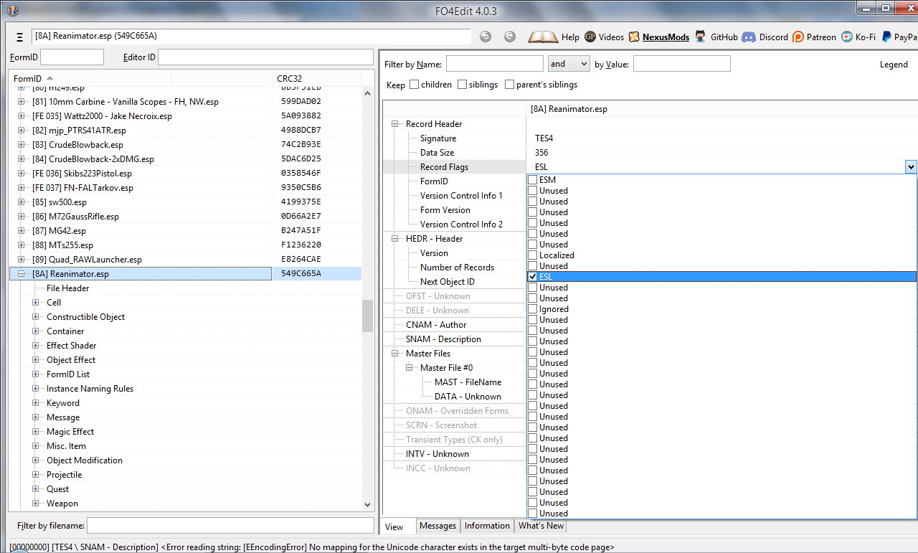Image resolution: width=918 pixels, height=553 pixels.
Task: Collapse the Reanimator.esp tree node
Action: [x=22, y=274]
